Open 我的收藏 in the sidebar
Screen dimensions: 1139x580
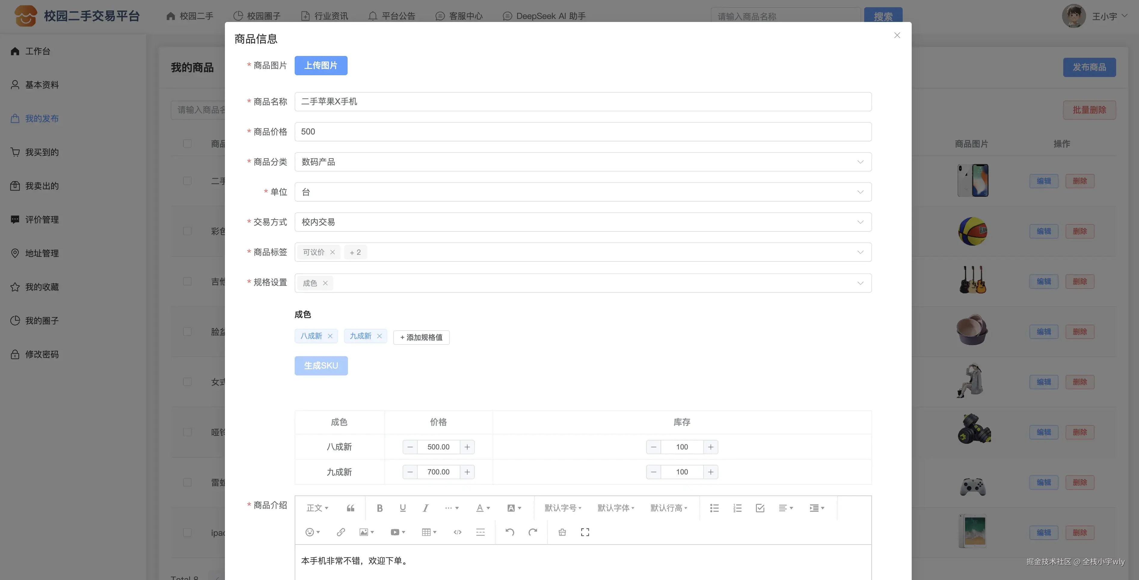(x=41, y=287)
